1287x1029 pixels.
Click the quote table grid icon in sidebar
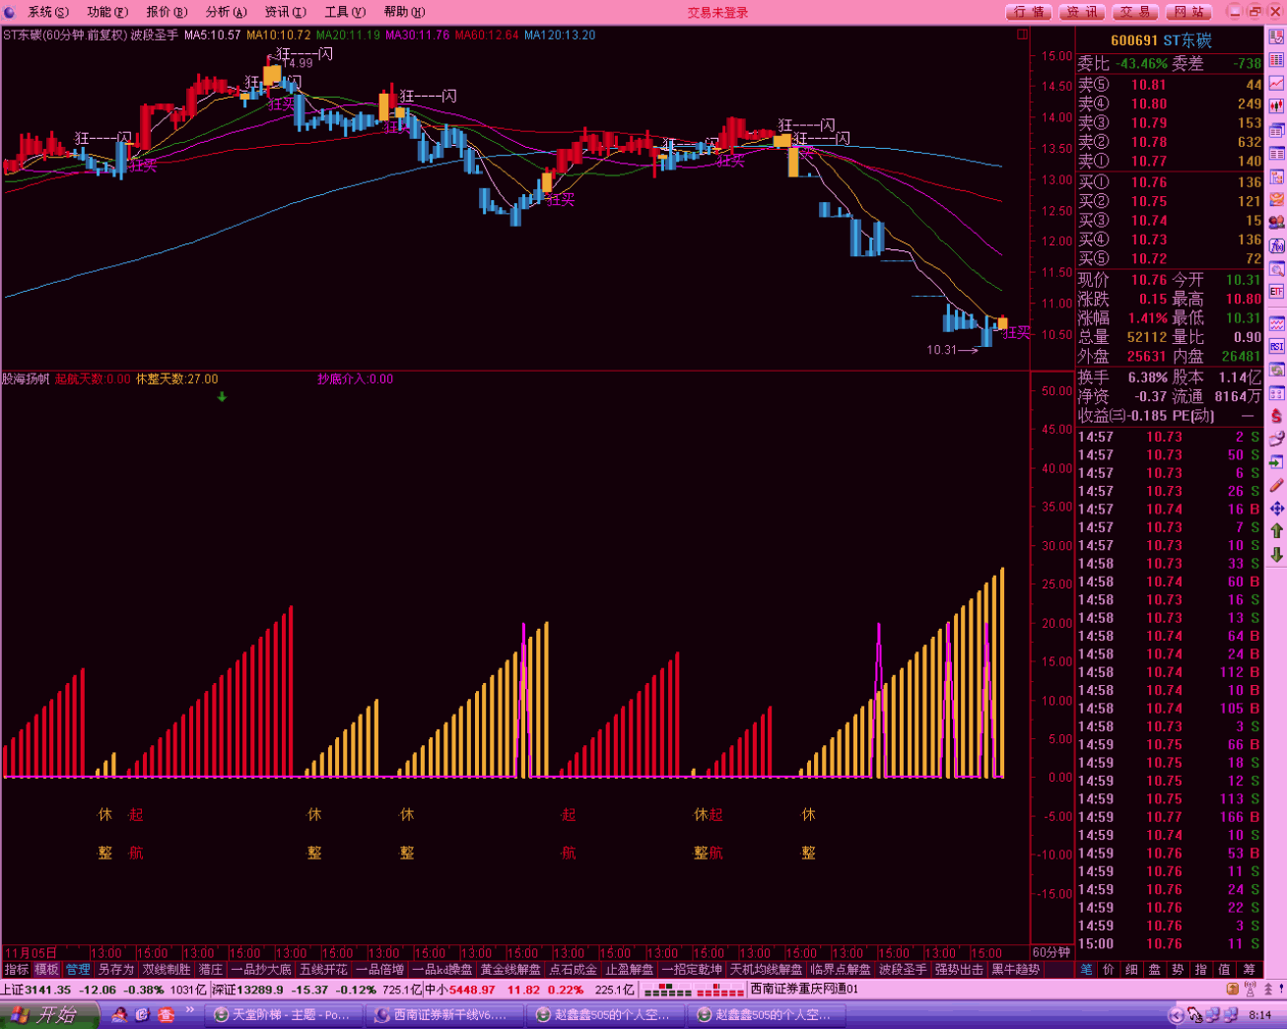tap(1276, 60)
